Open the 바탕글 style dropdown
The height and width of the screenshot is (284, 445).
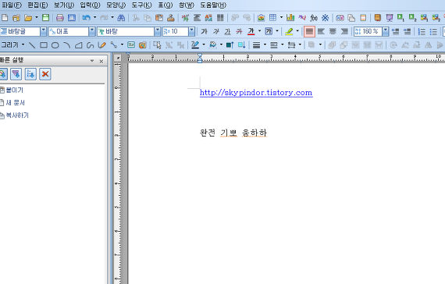(43, 31)
